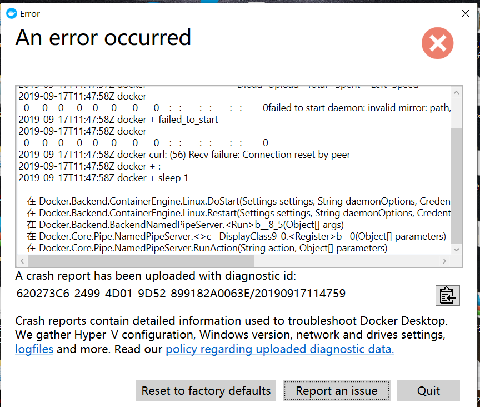Open the logfiles link

(x=34, y=349)
